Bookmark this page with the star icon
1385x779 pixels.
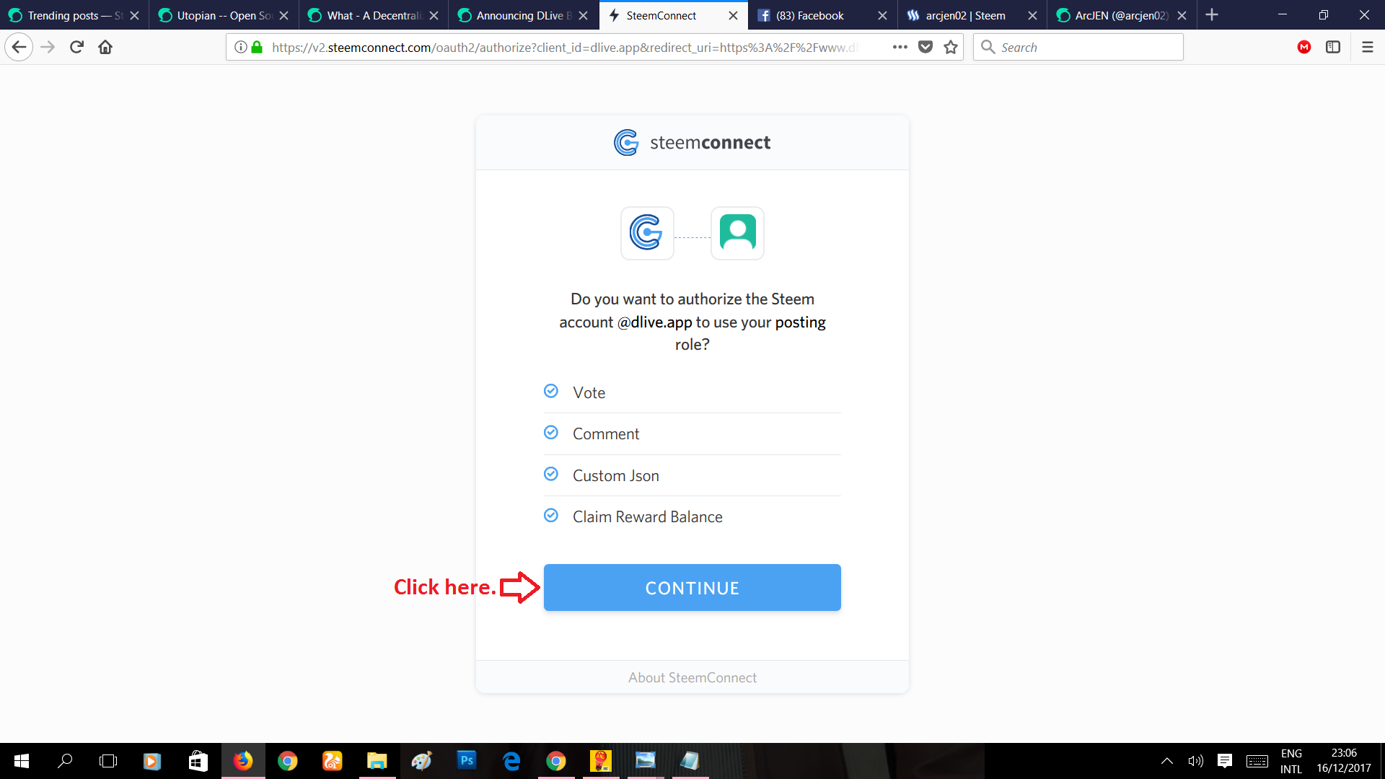coord(951,47)
